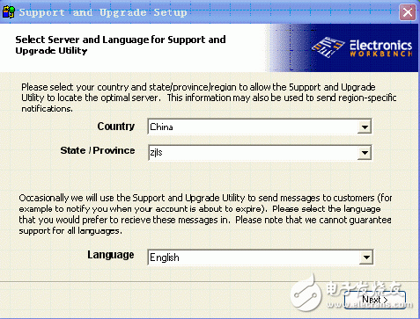Expand the Language dropdown arrow
Image resolution: width=420 pixels, height=319 pixels.
(x=366, y=257)
